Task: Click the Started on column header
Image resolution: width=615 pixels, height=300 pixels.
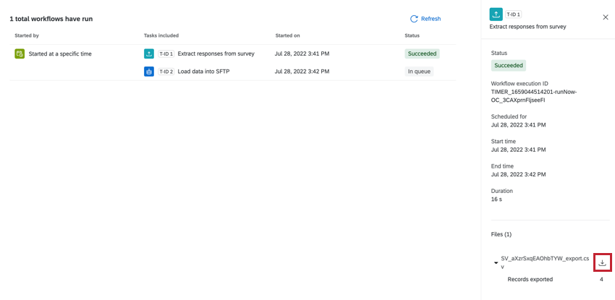Action: [287, 35]
